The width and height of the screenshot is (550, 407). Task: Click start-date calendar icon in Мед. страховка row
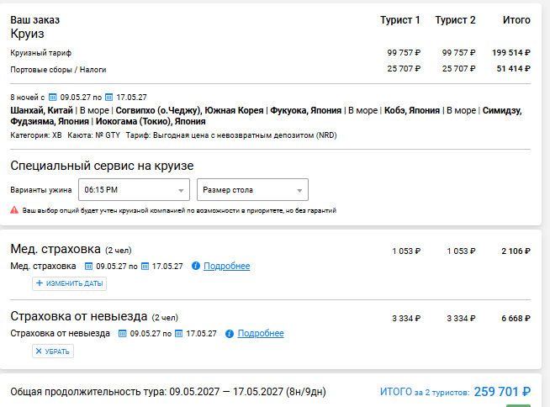click(x=89, y=267)
